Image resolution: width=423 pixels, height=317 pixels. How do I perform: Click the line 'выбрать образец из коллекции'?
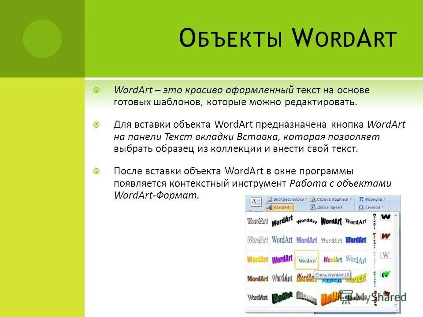[188, 149]
